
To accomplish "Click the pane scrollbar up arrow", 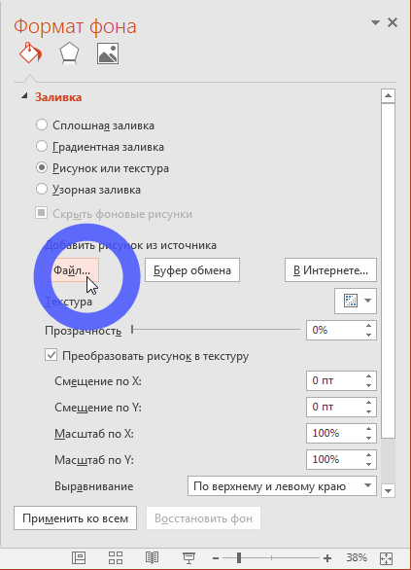I will pyautogui.click(x=388, y=95).
